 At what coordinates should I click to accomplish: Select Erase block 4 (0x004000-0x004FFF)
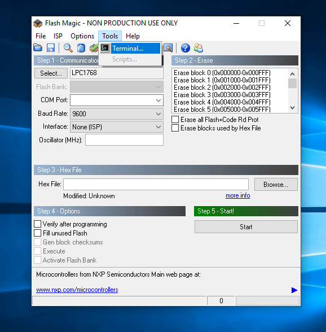point(222,102)
